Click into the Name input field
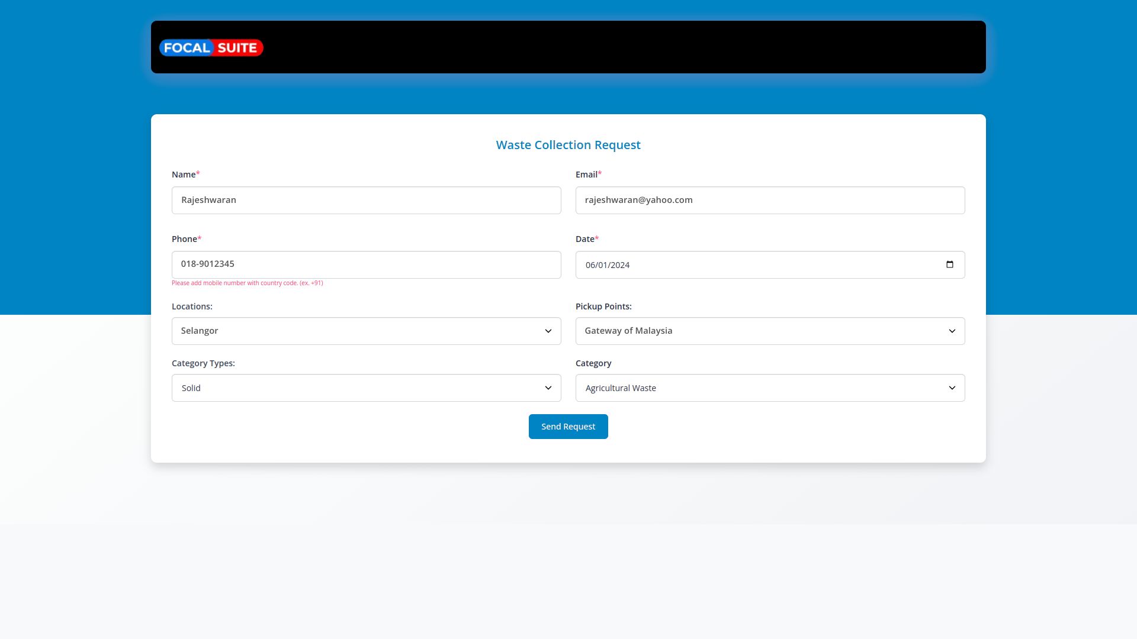 pyautogui.click(x=366, y=201)
